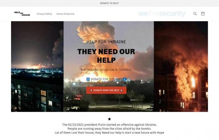Click the paragraph line mentioning president Putin

point(109,125)
